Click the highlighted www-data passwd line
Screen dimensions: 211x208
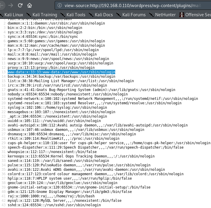[x=61, y=72]
